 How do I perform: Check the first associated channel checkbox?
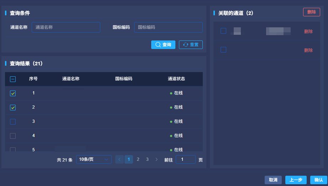[x=223, y=31]
